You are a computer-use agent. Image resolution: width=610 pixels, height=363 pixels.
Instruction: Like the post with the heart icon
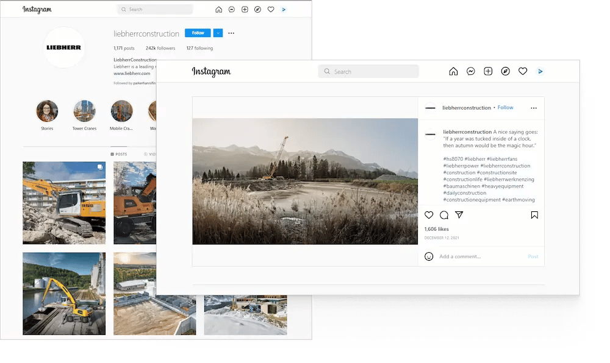[x=429, y=215]
